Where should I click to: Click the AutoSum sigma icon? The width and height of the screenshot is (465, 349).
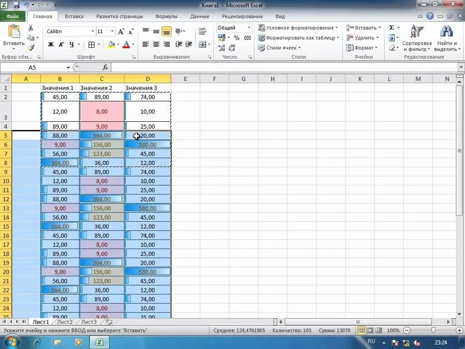point(392,28)
